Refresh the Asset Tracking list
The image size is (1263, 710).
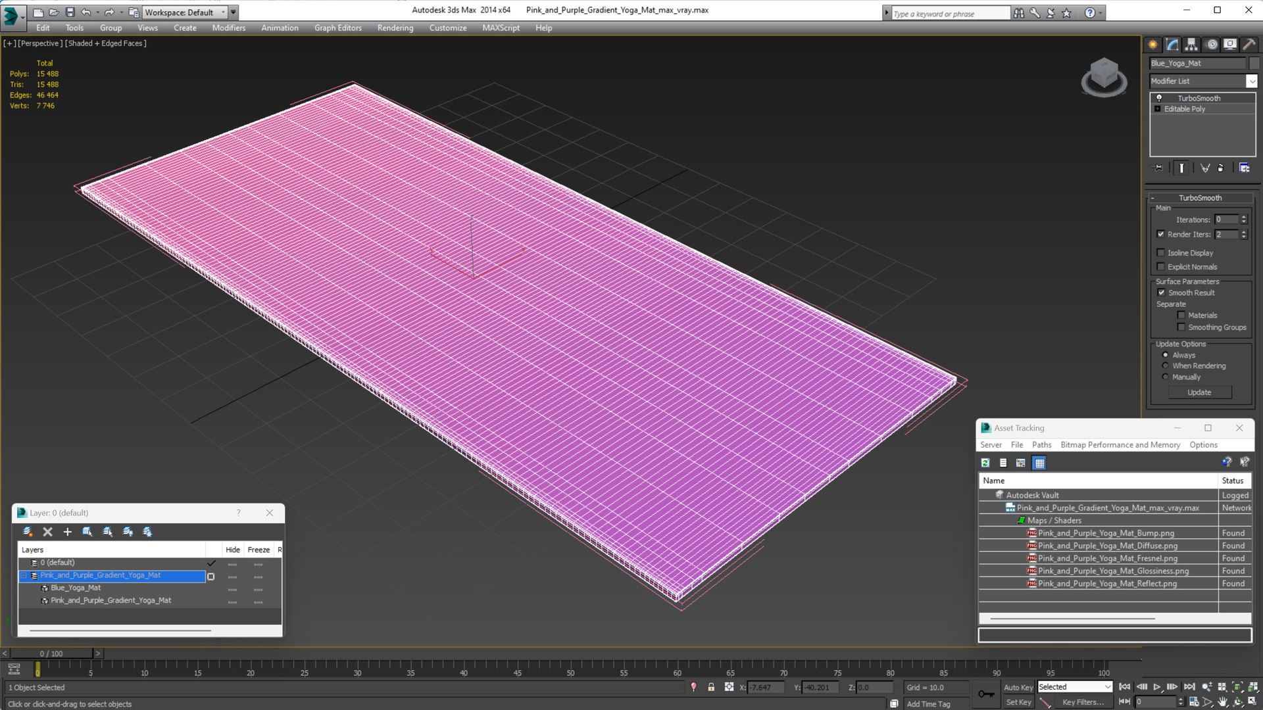click(985, 463)
